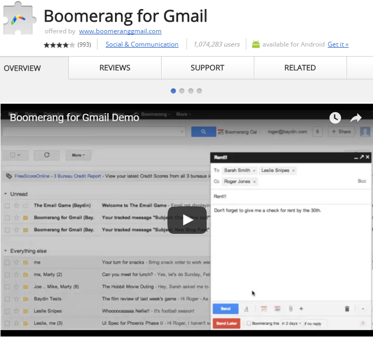
Task: Switch to the Reviews tab
Action: tap(115, 68)
